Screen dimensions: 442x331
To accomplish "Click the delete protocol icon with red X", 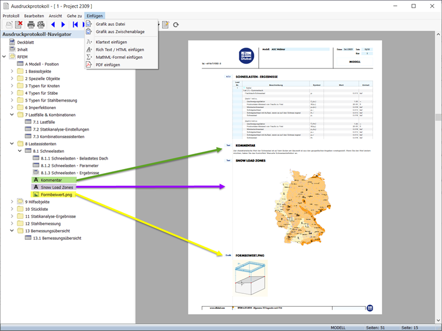I will (19, 25).
